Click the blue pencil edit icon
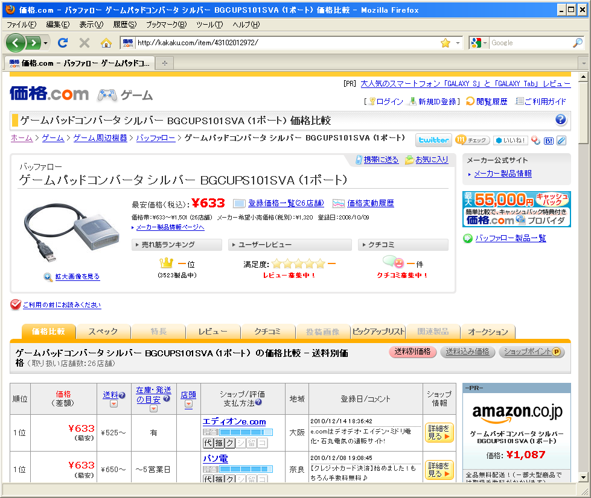 pos(561,140)
